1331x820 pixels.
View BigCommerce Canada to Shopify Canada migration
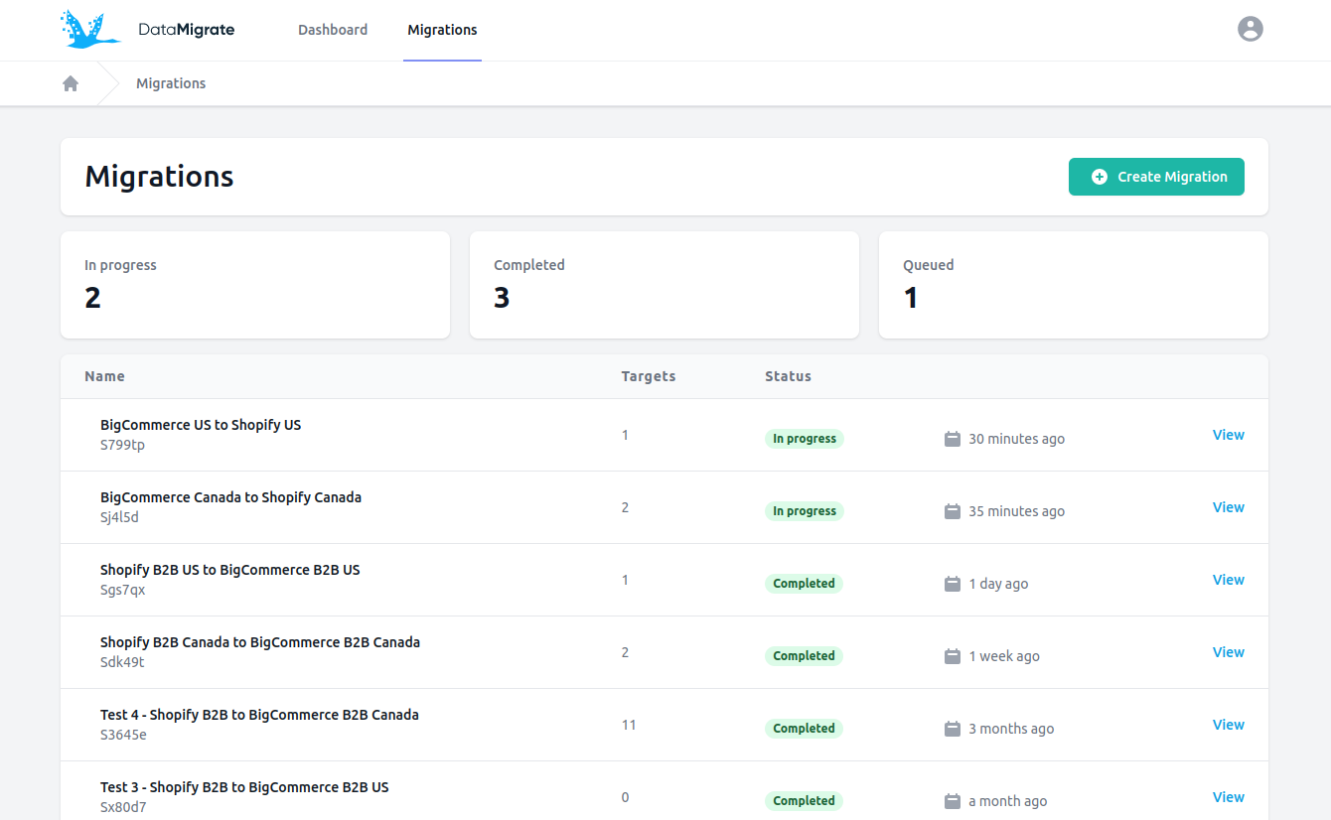tap(1229, 507)
